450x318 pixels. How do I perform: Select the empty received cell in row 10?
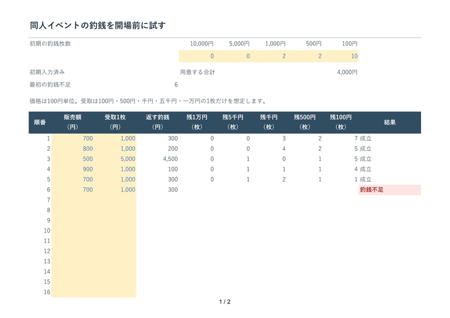[115, 231]
